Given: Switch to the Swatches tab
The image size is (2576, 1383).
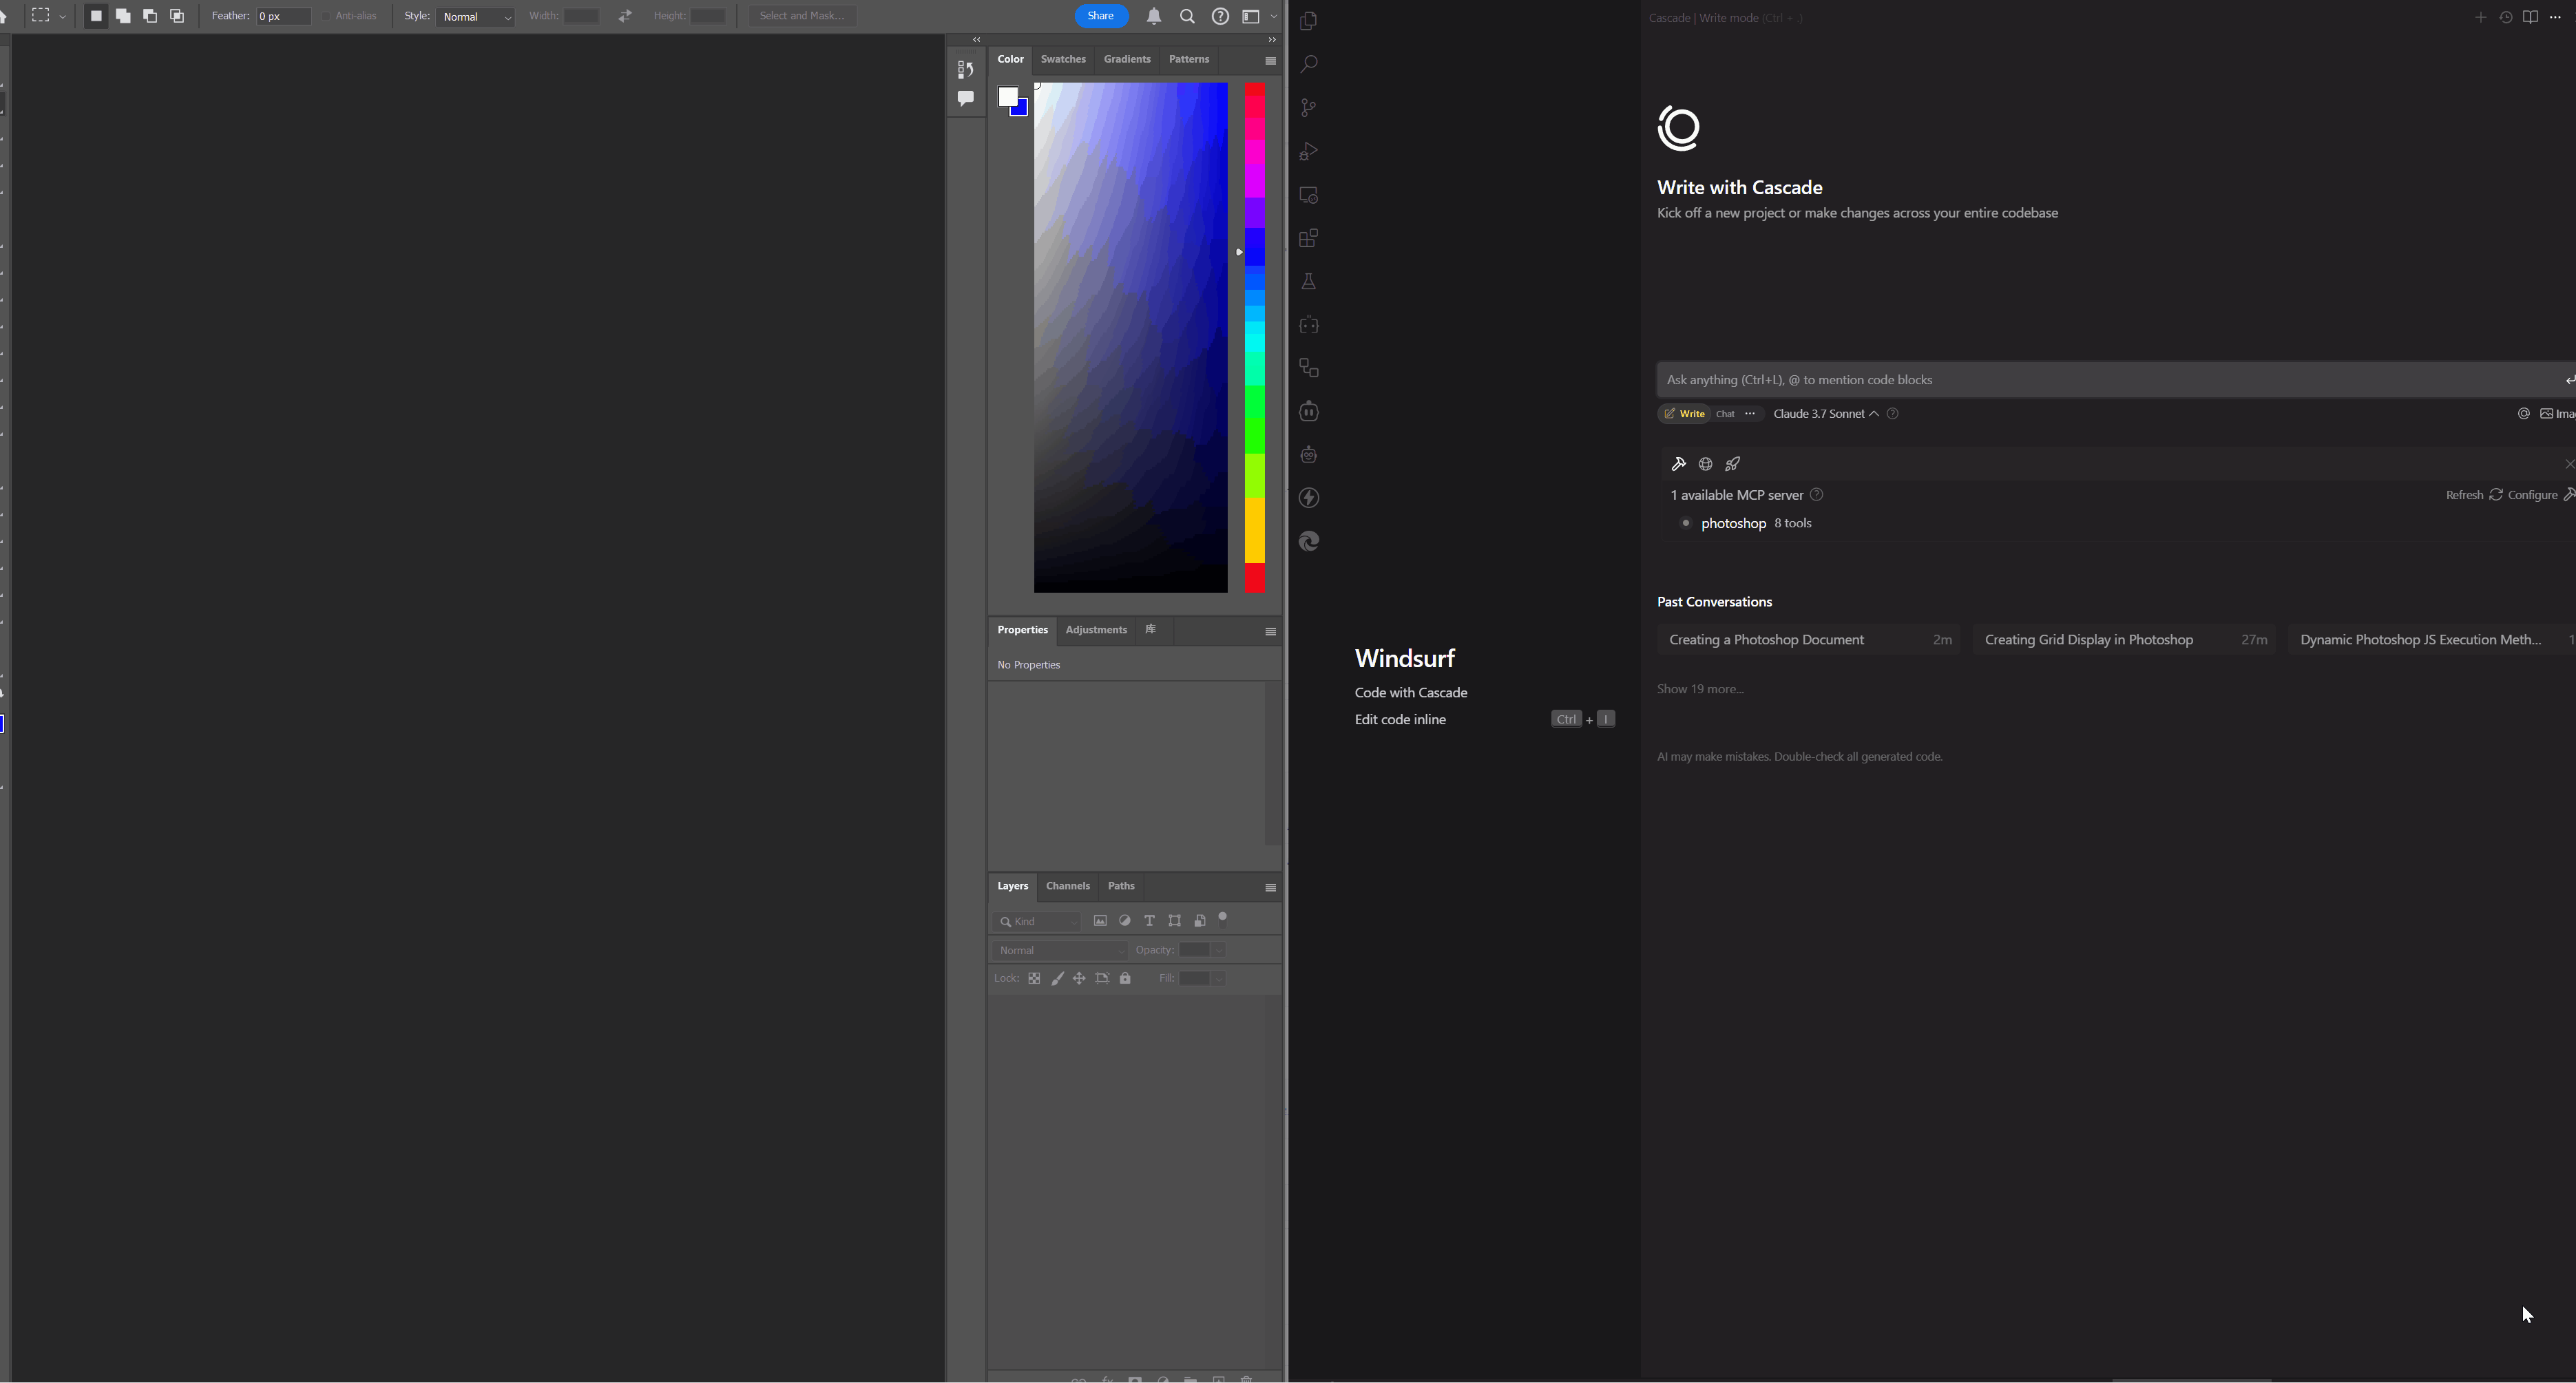Looking at the screenshot, I should tap(1063, 59).
